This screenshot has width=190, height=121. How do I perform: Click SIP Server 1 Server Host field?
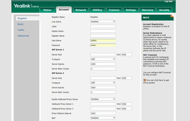[x=103, y=55]
